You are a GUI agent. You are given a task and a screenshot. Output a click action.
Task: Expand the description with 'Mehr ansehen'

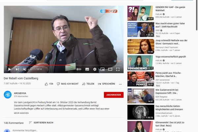[21, 113]
